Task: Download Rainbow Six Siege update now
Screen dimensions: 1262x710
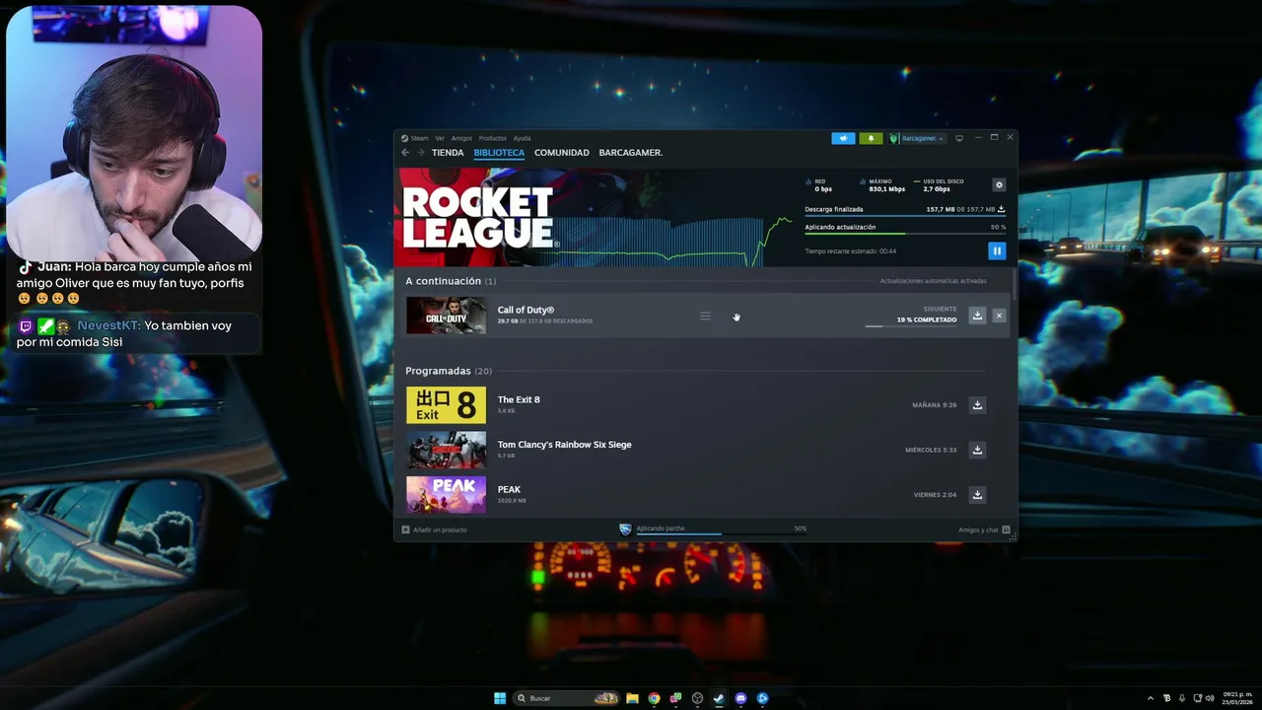Action: point(977,450)
